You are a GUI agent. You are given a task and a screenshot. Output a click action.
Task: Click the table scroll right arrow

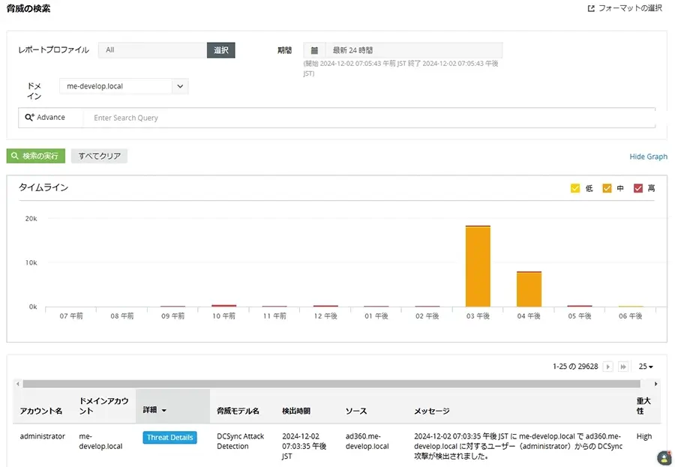click(x=655, y=384)
